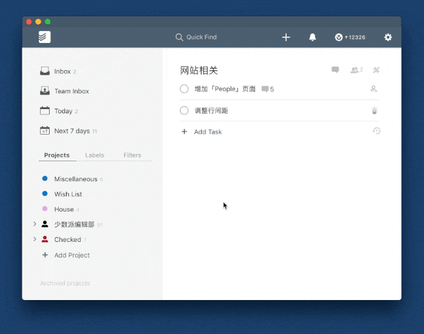This screenshot has height=334, width=424.
Task: Click Add Project in the sidebar
Action: pyautogui.click(x=71, y=255)
